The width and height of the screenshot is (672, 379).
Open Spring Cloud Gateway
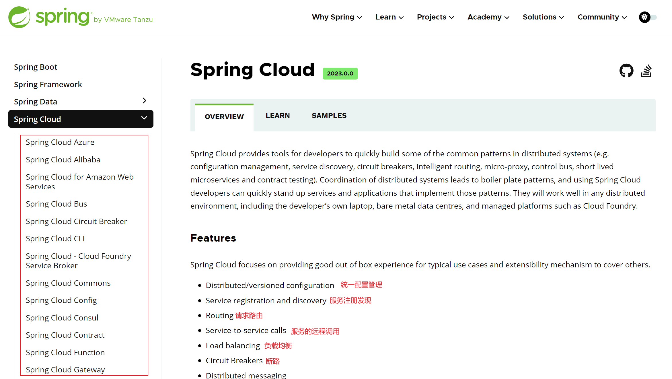65,370
